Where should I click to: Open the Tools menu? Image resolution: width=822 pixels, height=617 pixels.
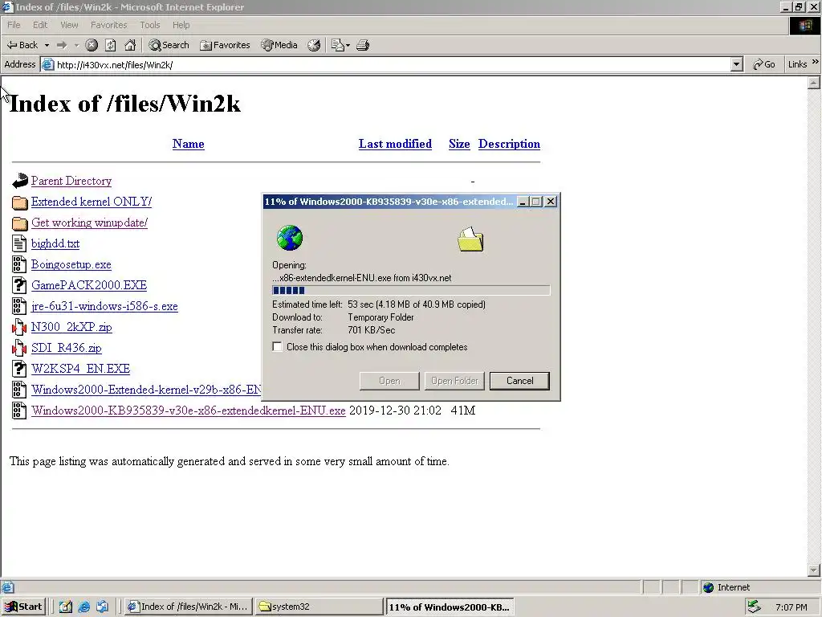[149, 25]
